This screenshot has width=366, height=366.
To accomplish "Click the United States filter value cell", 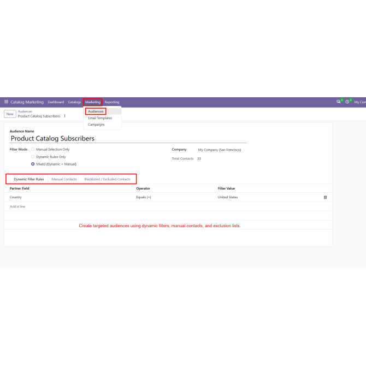I will (x=228, y=197).
